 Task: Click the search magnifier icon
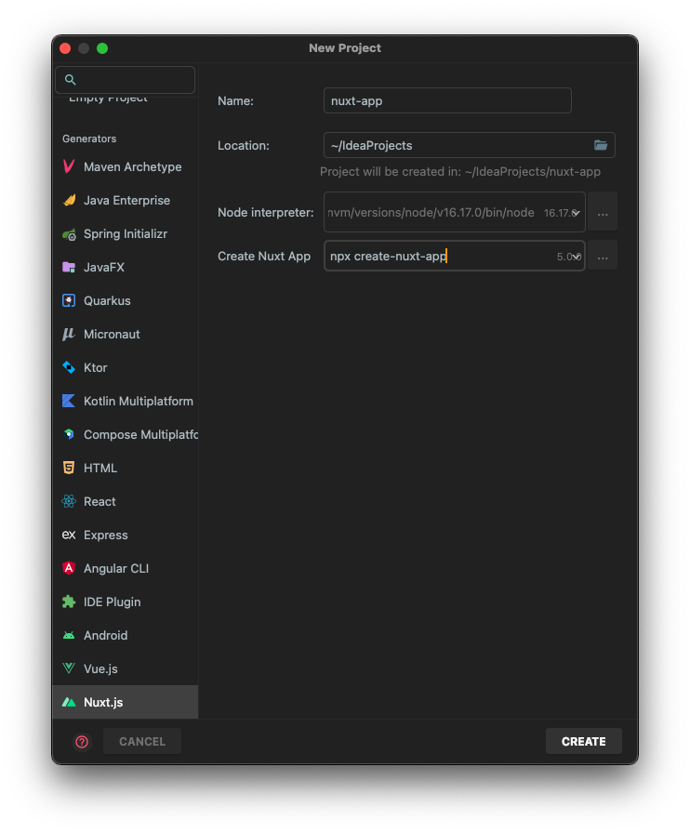70,80
